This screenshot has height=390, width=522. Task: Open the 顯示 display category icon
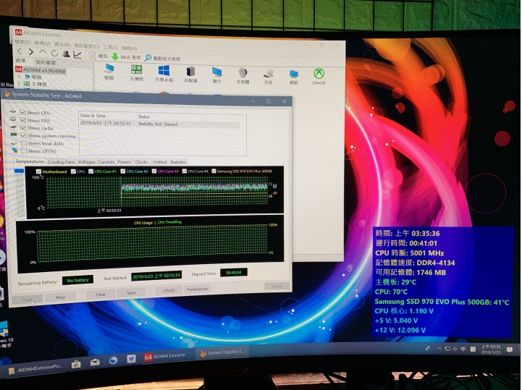coord(216,75)
